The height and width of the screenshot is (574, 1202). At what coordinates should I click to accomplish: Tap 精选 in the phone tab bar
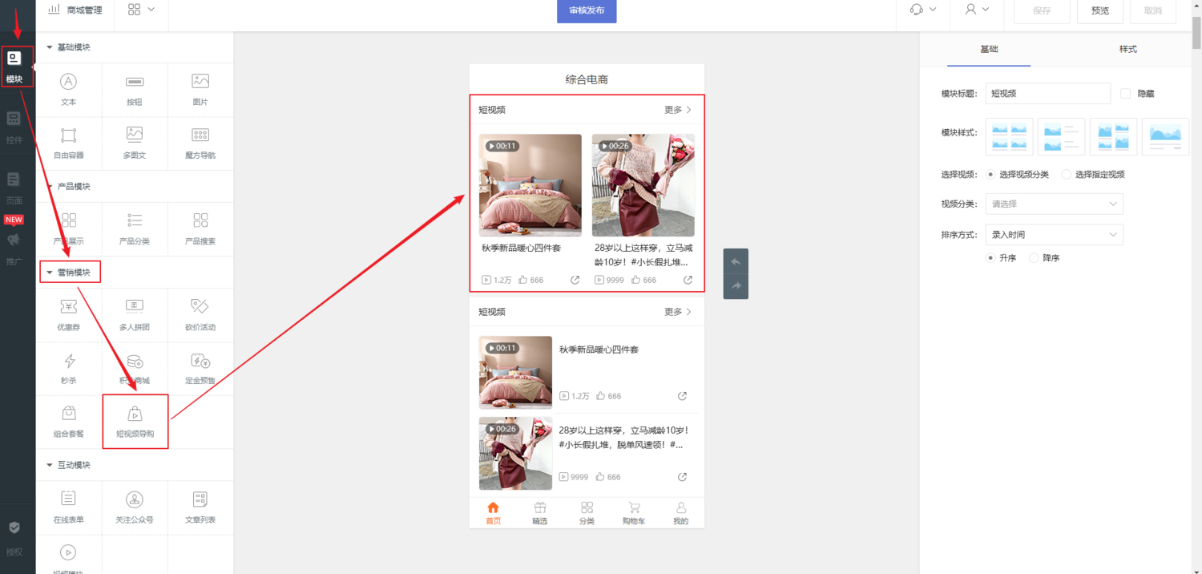click(540, 513)
